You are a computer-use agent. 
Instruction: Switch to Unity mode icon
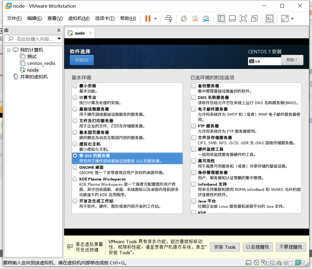pyautogui.click(x=254, y=18)
